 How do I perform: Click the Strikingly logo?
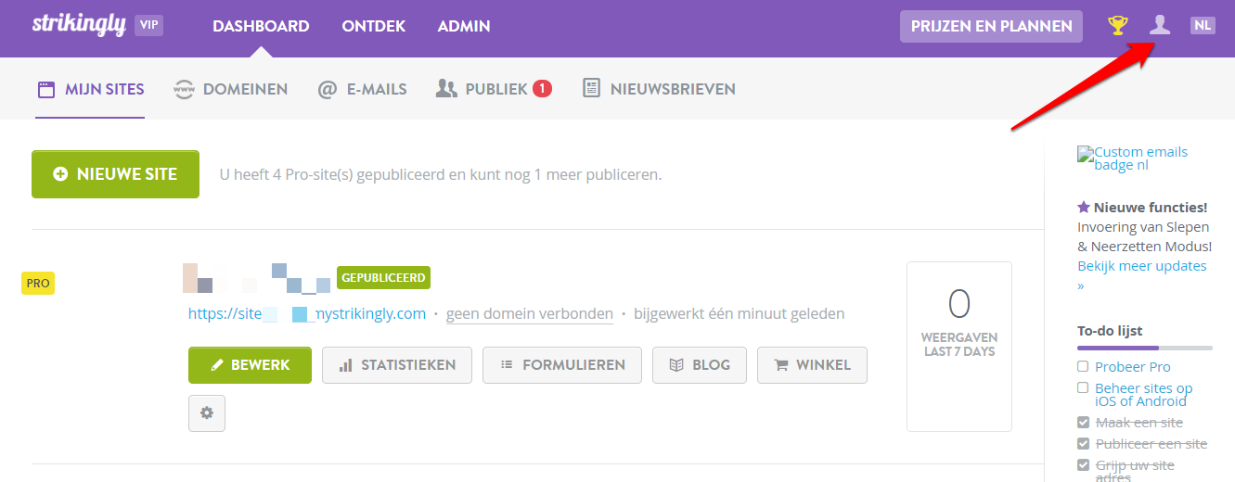pyautogui.click(x=79, y=24)
